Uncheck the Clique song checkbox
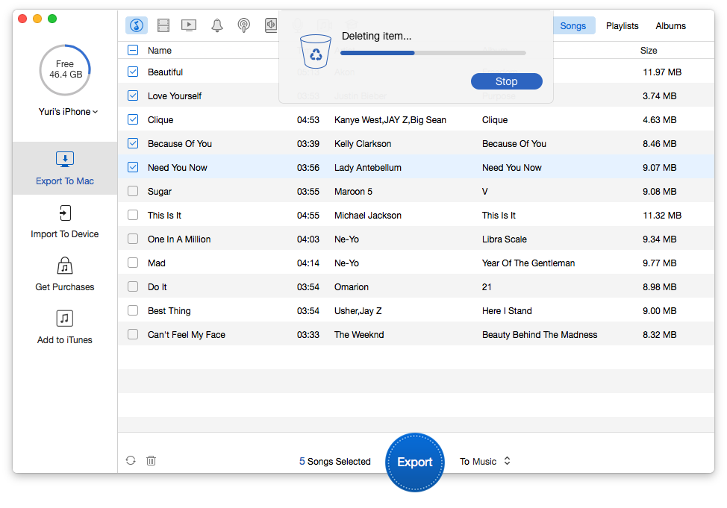 coord(133,119)
